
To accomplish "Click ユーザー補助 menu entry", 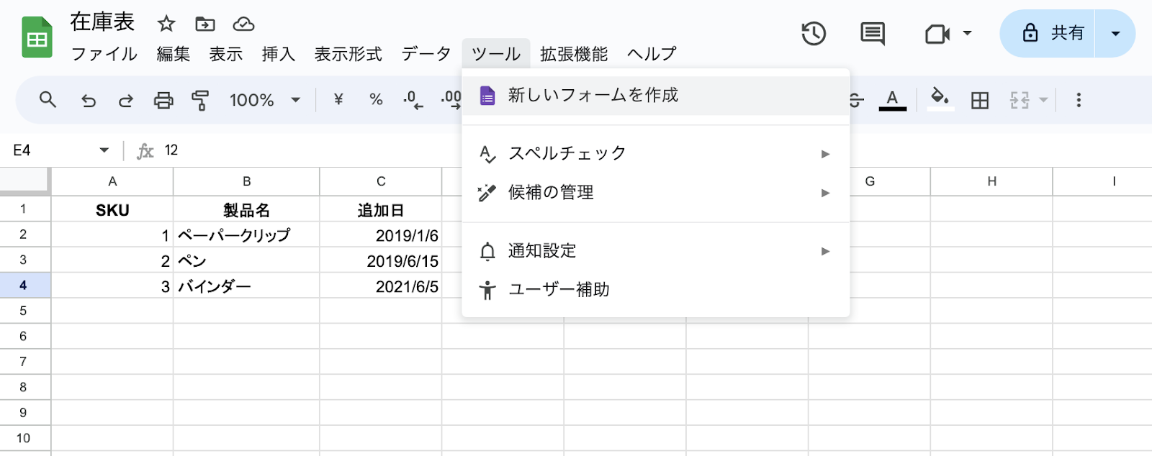I will coord(559,289).
